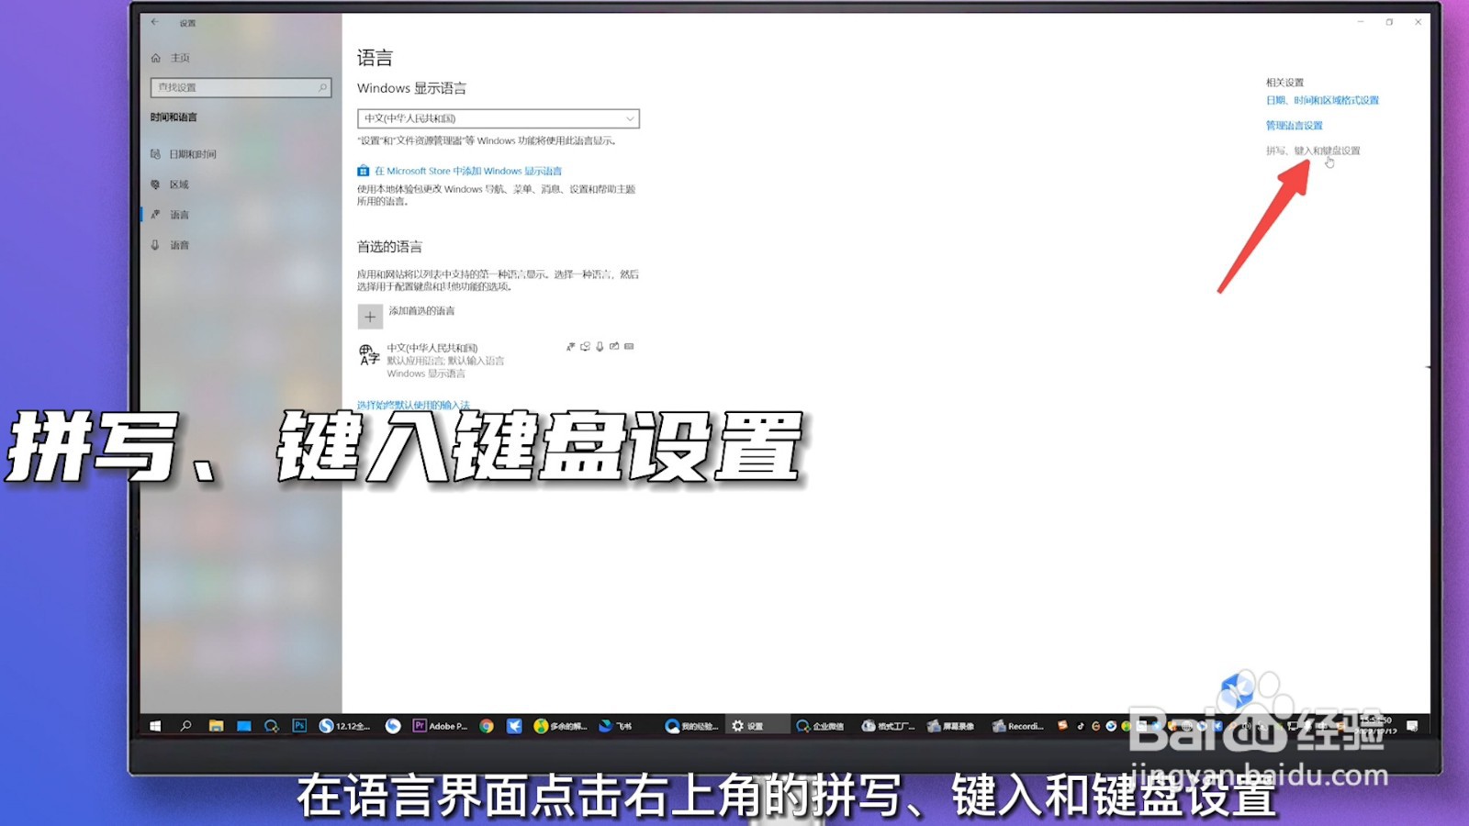Click the keyboard feature icon

point(629,347)
